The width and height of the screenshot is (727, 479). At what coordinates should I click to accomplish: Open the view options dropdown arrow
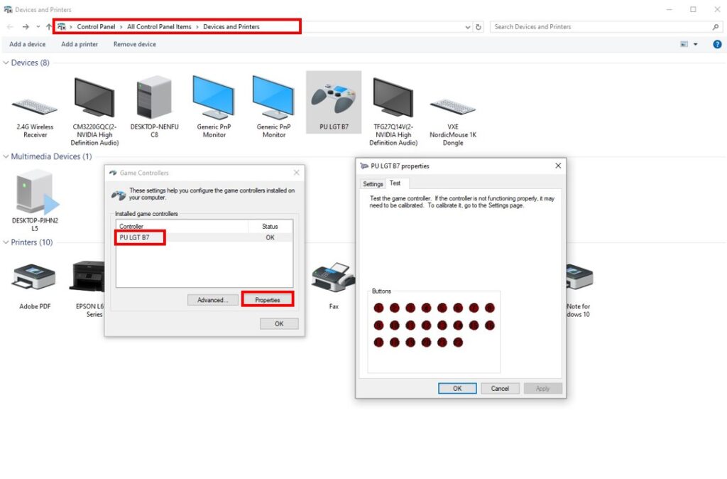tap(696, 44)
